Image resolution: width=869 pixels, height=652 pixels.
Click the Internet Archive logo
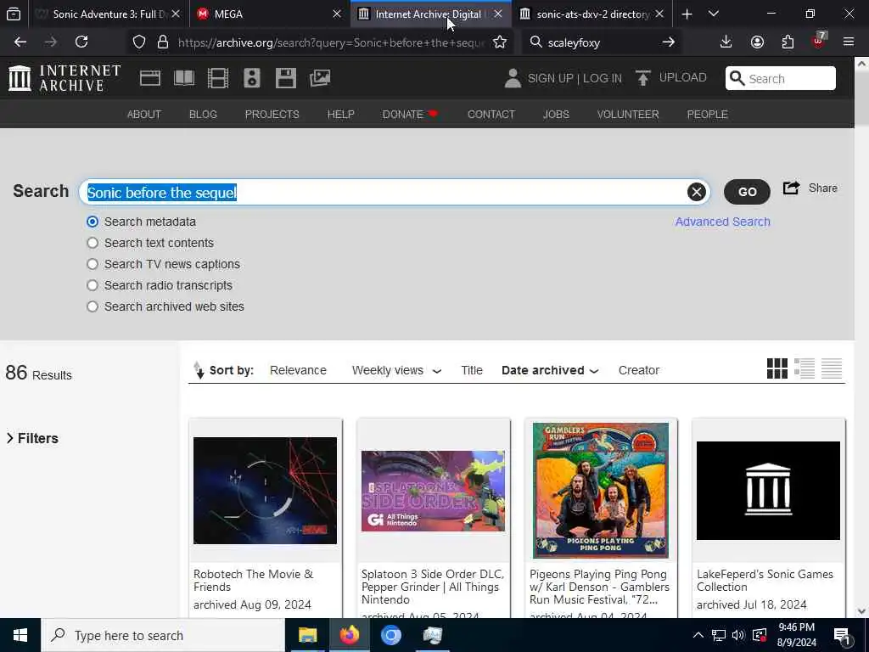click(x=64, y=77)
